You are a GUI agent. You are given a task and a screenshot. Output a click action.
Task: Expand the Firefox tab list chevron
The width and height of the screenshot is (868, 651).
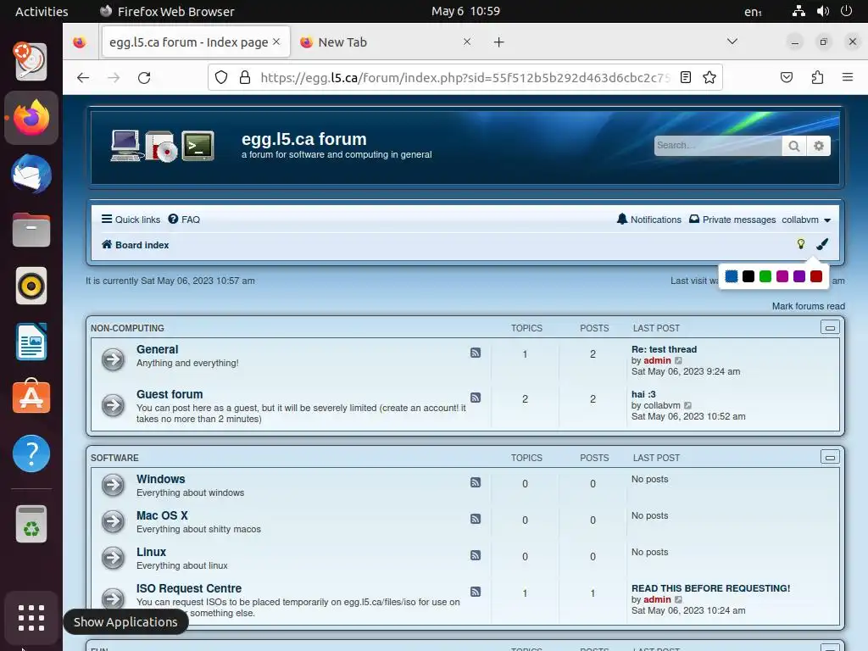[732, 42]
